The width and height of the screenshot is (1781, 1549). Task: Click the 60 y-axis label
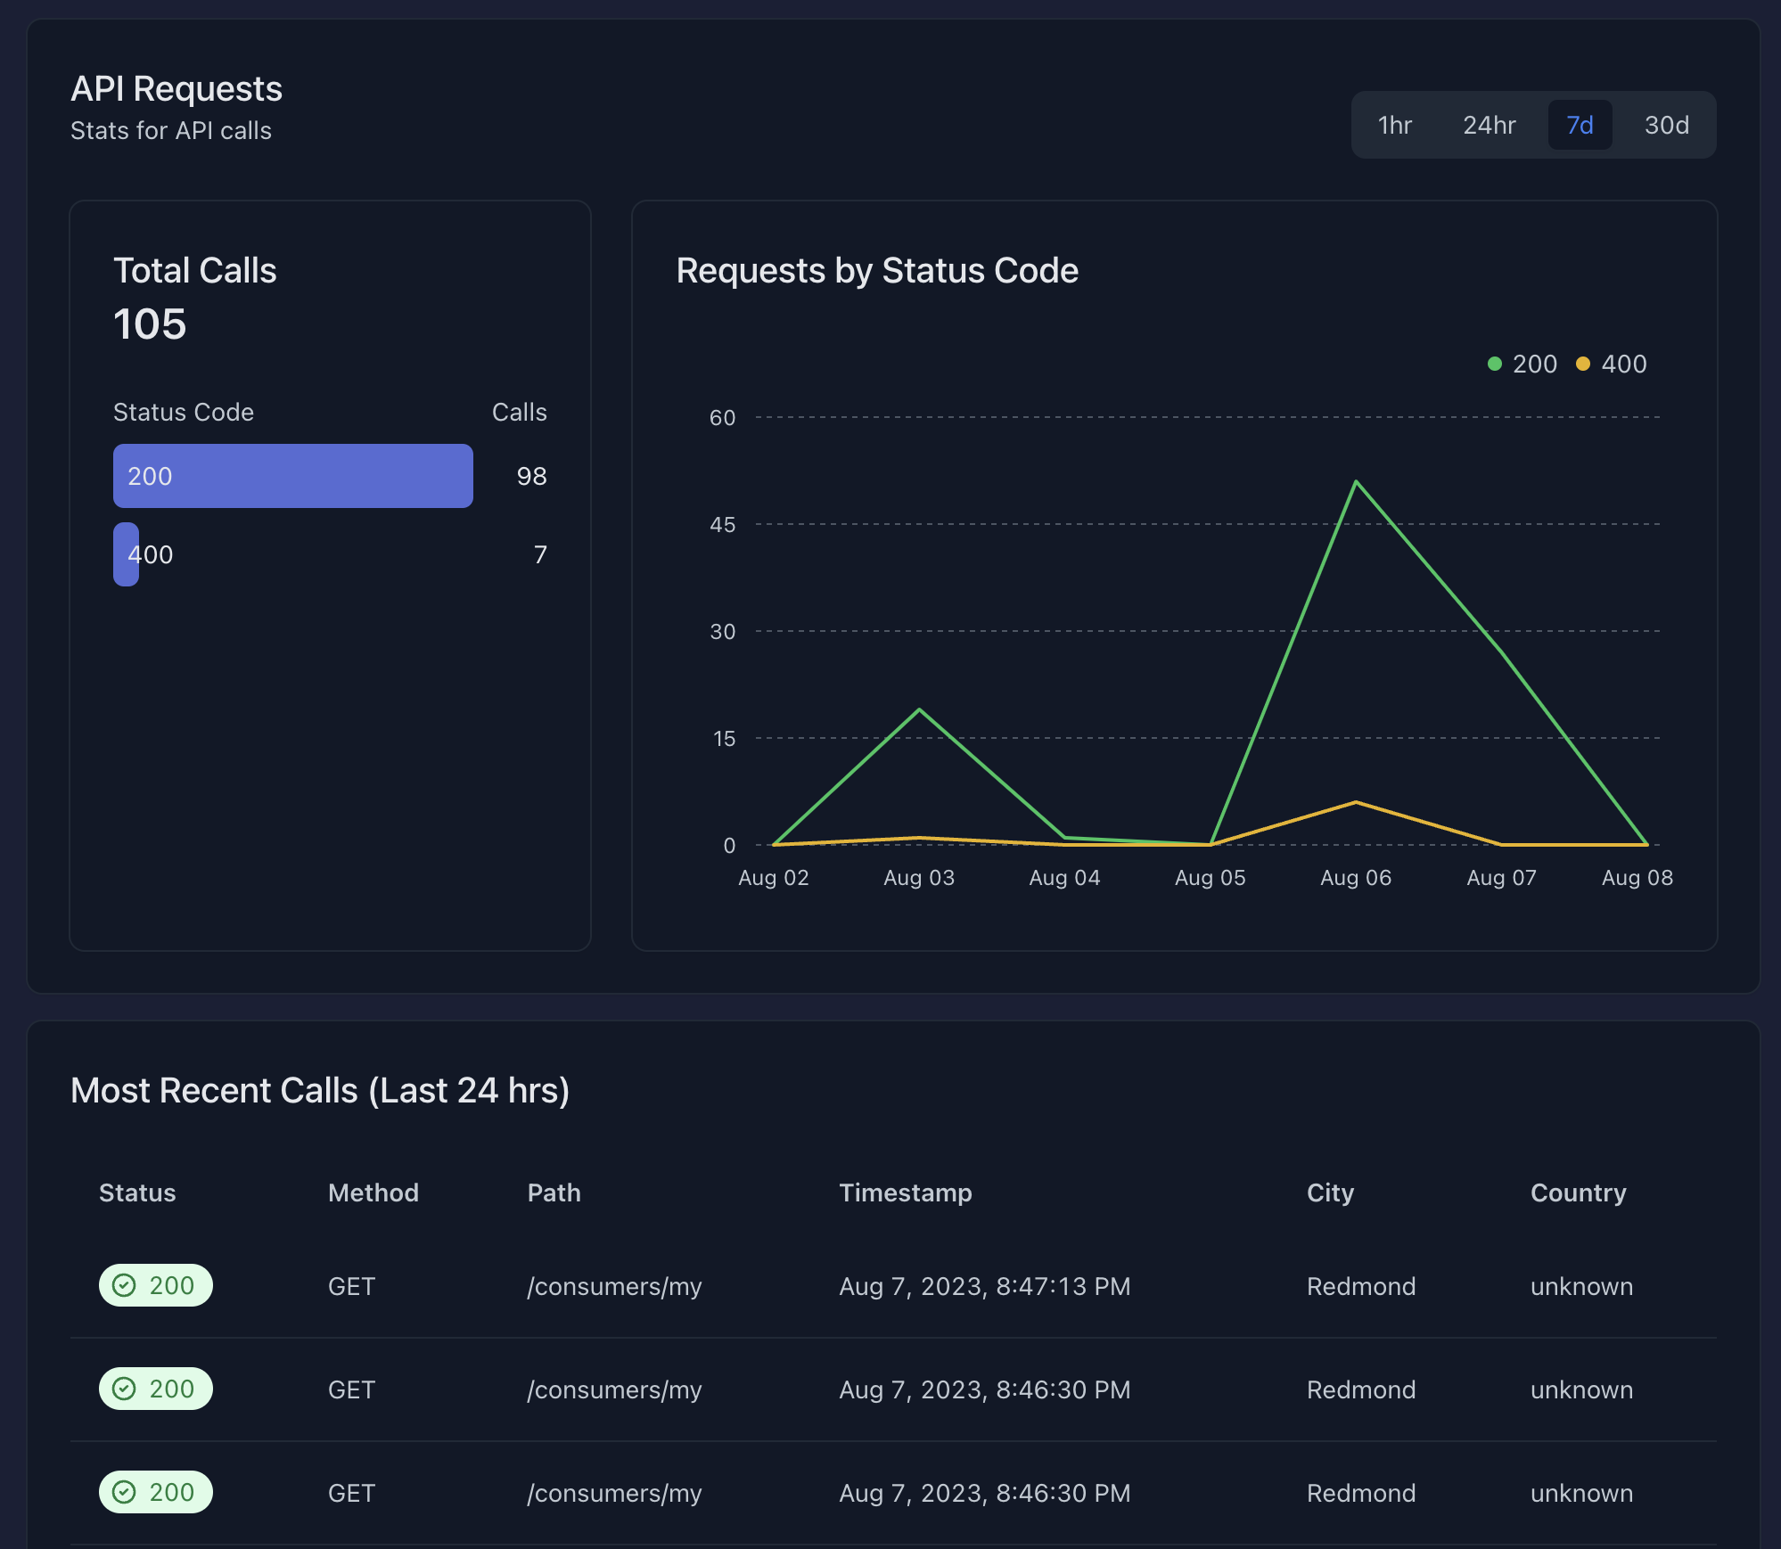click(x=723, y=417)
